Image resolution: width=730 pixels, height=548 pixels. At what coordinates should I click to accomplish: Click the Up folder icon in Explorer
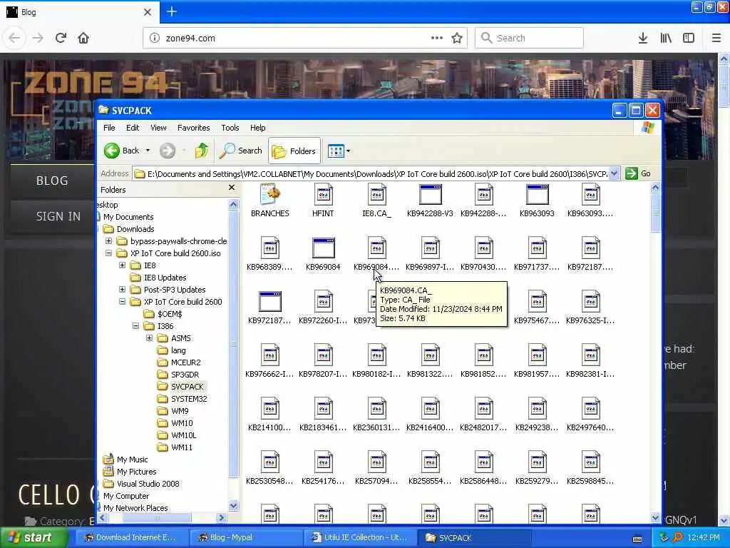[202, 151]
